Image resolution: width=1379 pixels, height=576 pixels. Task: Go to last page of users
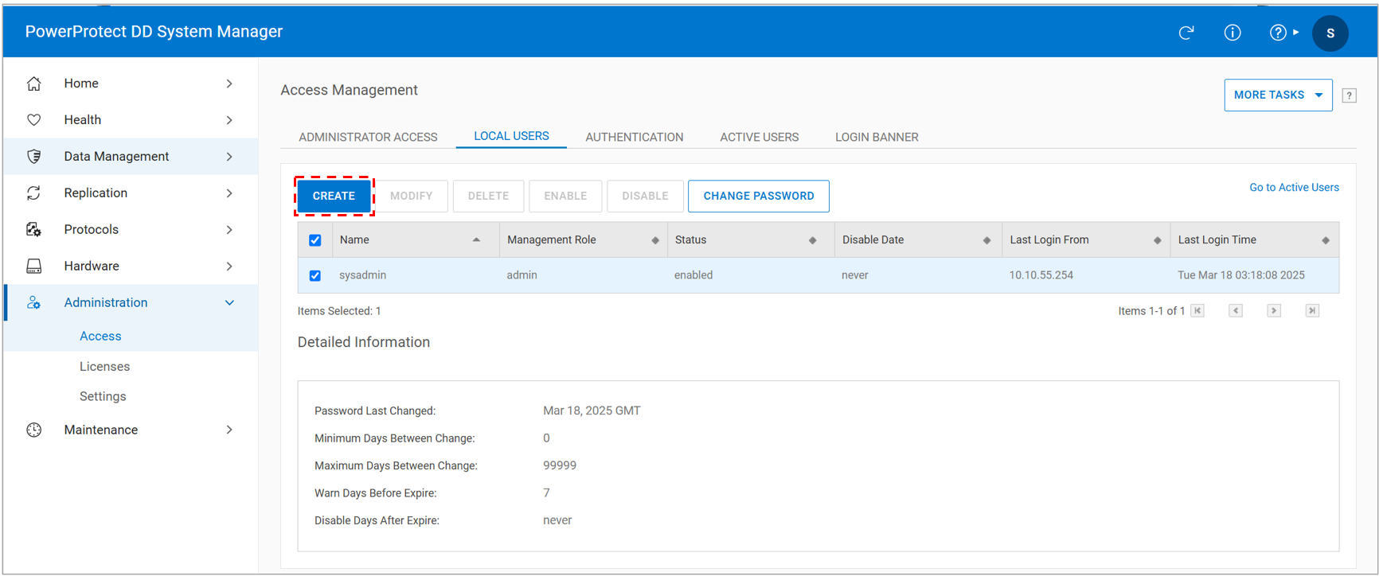click(x=1312, y=311)
